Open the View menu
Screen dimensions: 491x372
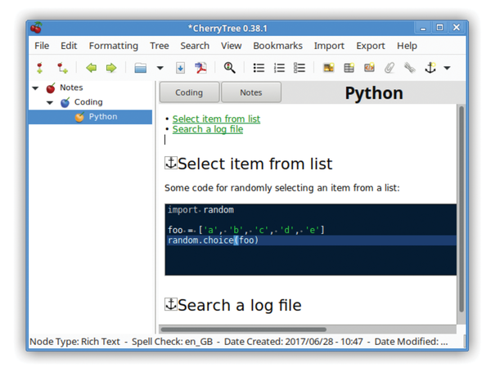tap(231, 46)
